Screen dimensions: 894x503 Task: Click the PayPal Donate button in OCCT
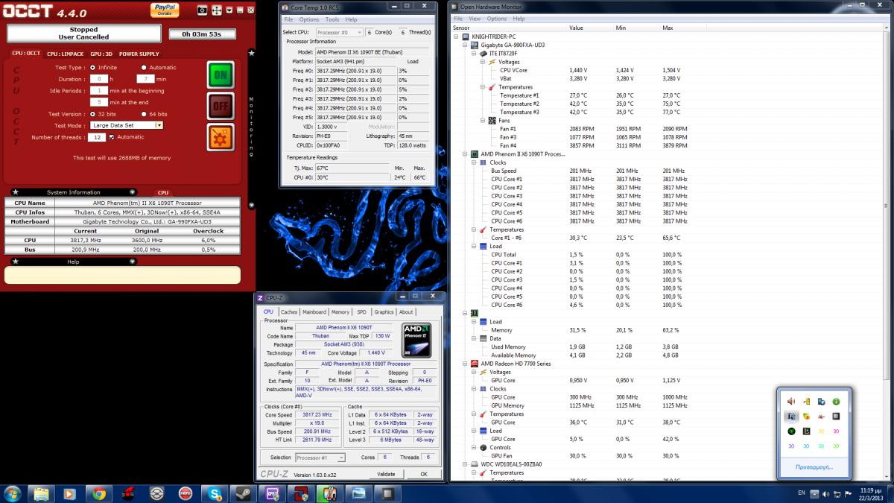coord(165,9)
